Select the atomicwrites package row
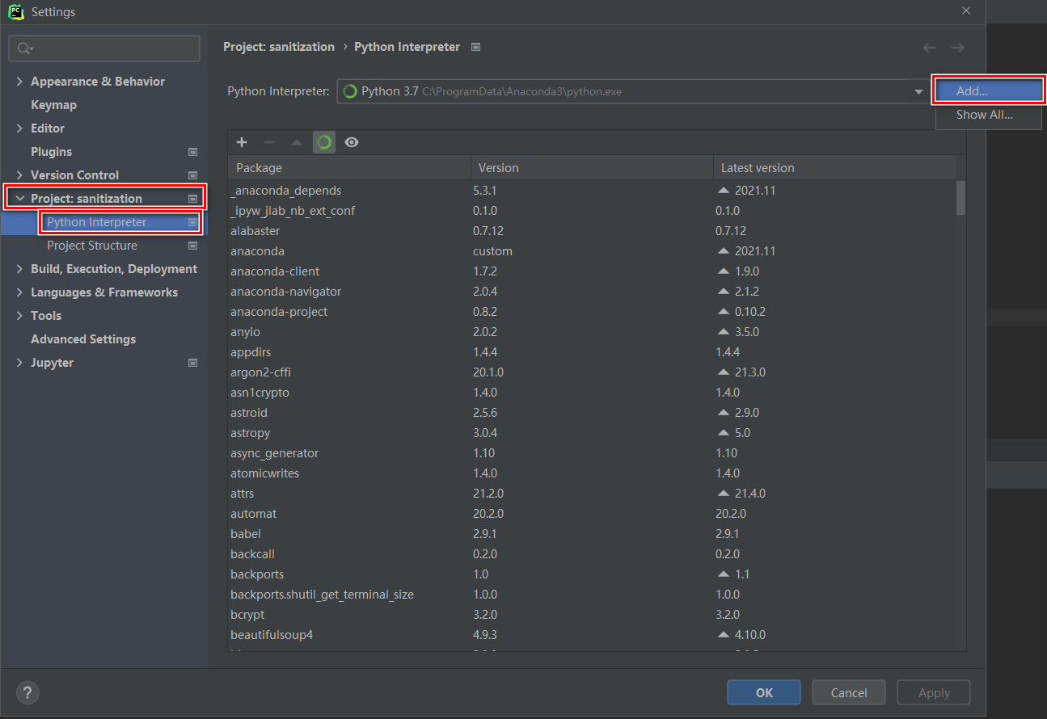Viewport: 1047px width, 719px height. tap(592, 473)
